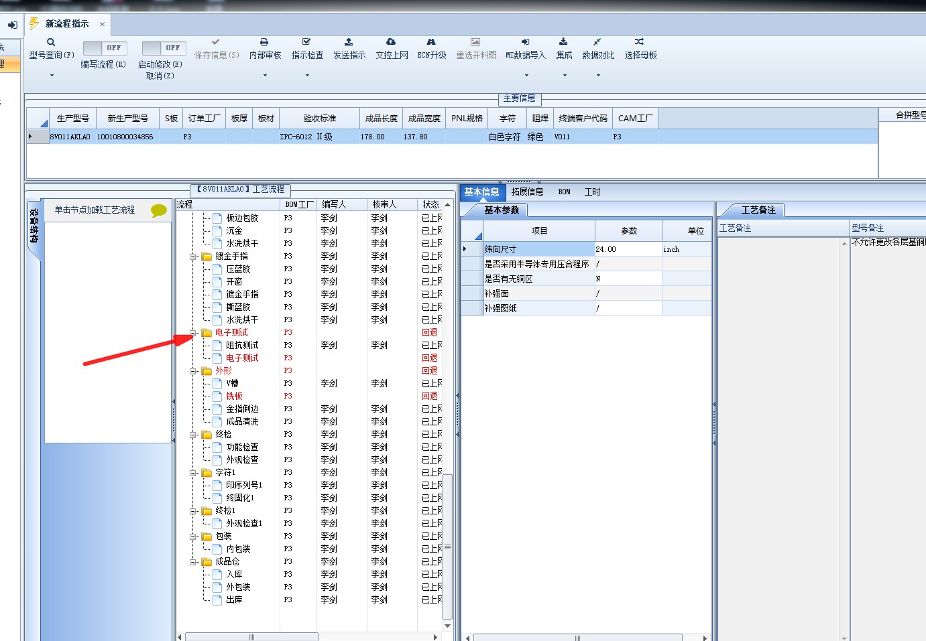The height and width of the screenshot is (641, 926).
Task: Click the 包装 folder icon
Action: coord(207,537)
